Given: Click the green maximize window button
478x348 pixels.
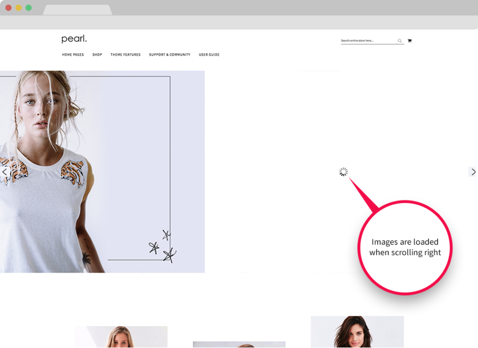Looking at the screenshot, I should pos(29,8).
